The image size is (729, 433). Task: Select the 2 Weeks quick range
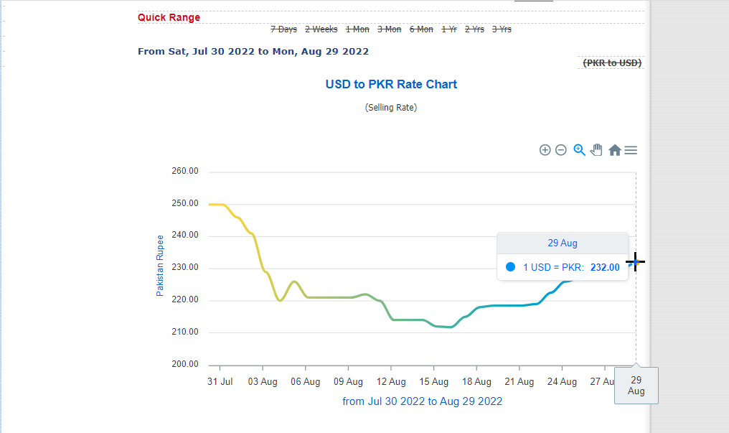(x=321, y=29)
